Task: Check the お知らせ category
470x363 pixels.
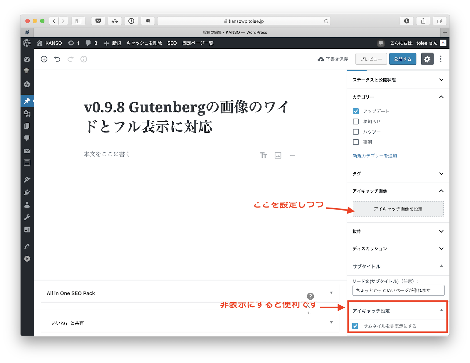Action: [356, 121]
